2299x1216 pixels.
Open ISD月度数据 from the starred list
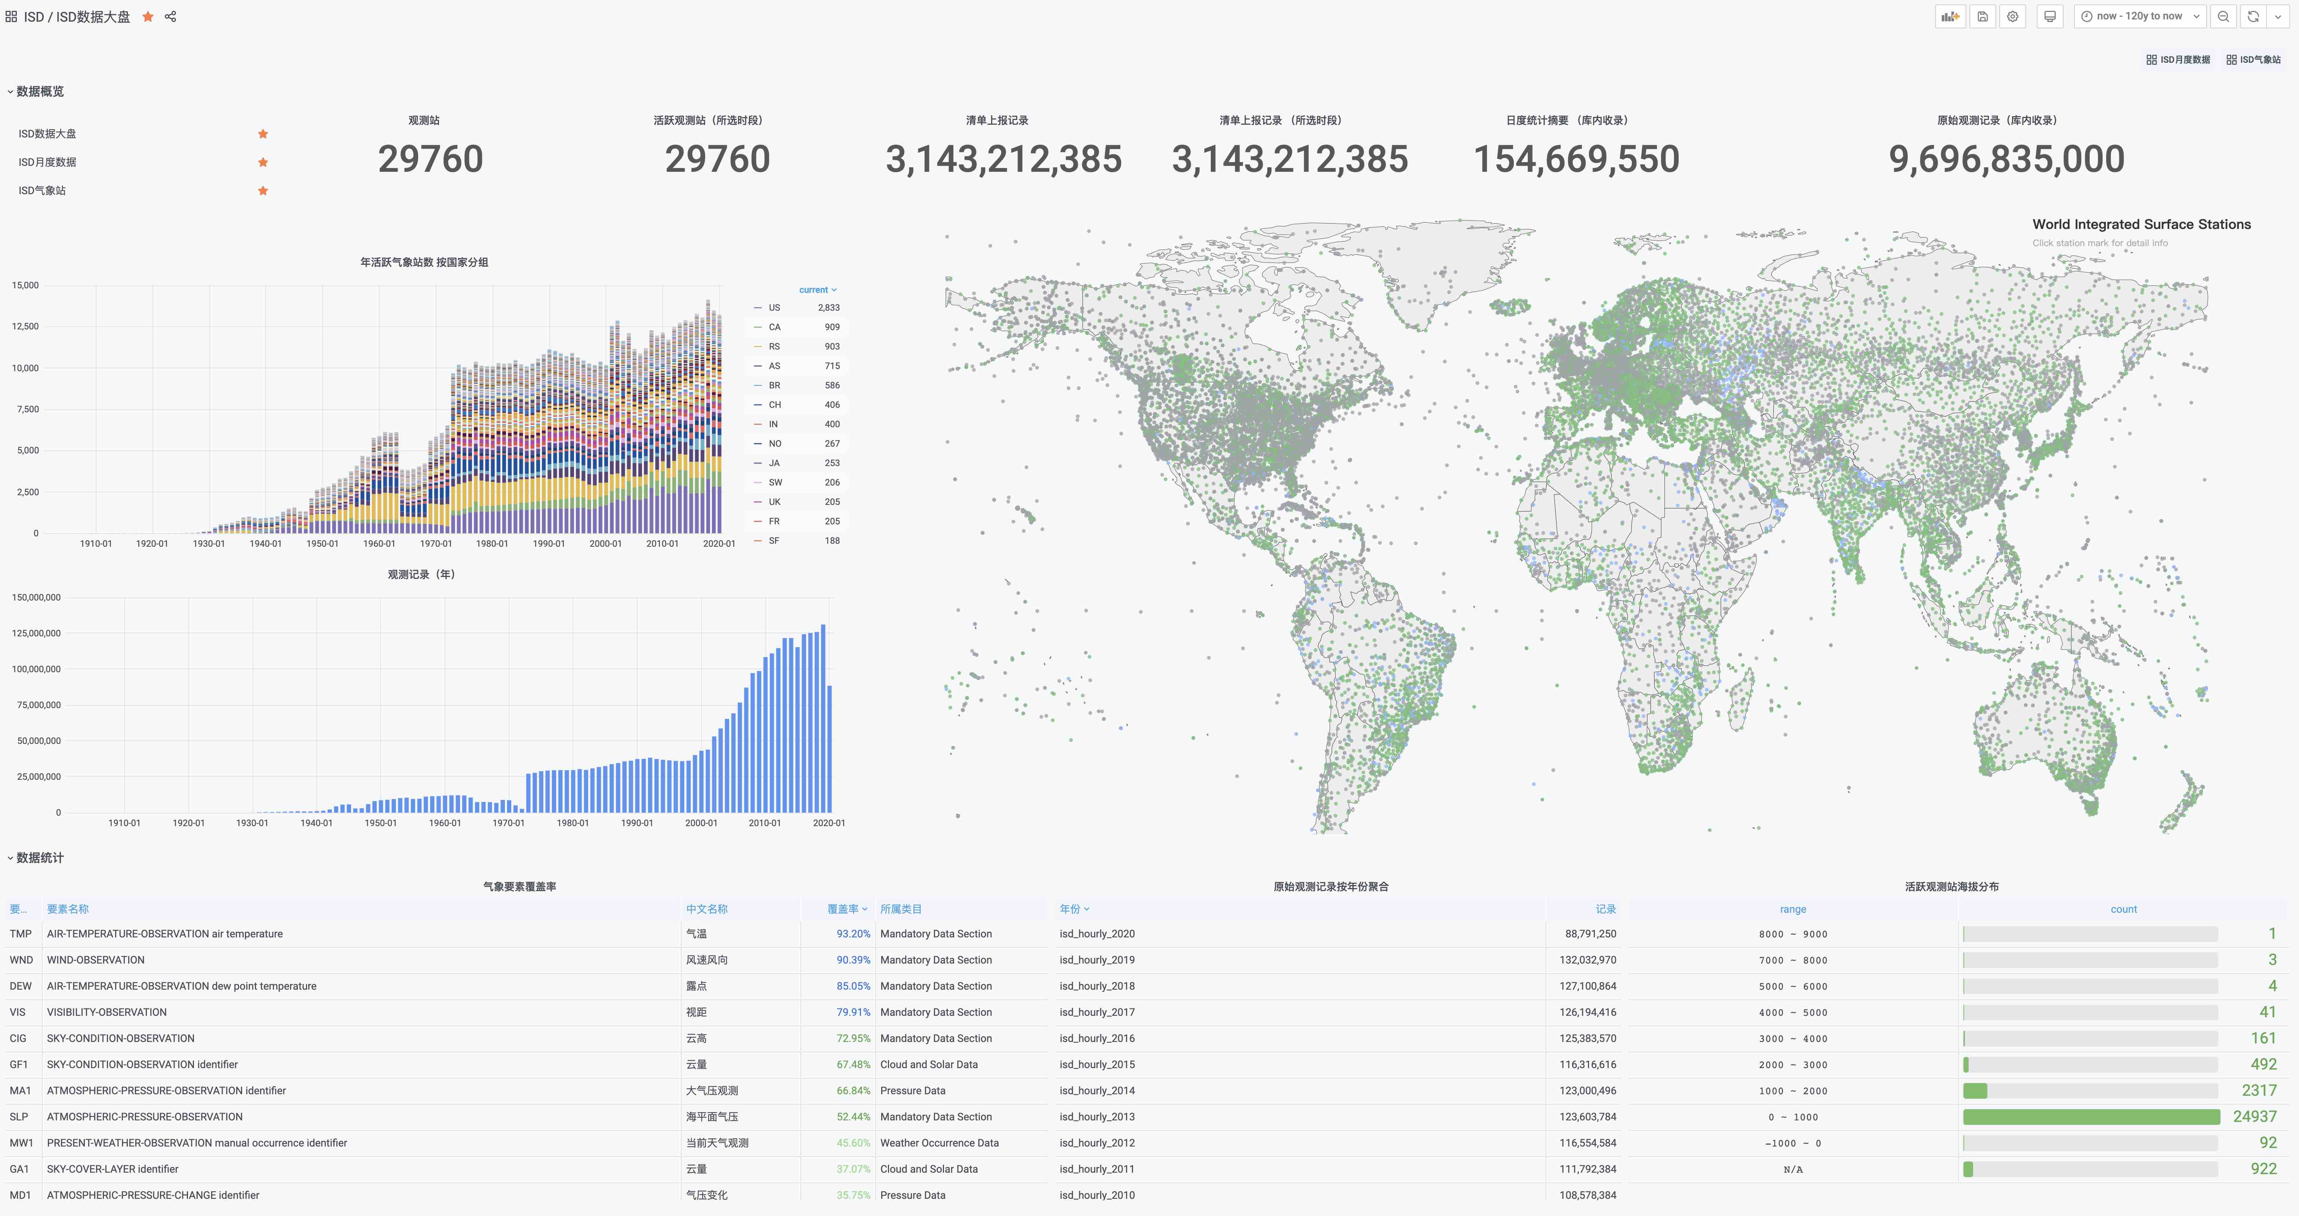click(47, 162)
